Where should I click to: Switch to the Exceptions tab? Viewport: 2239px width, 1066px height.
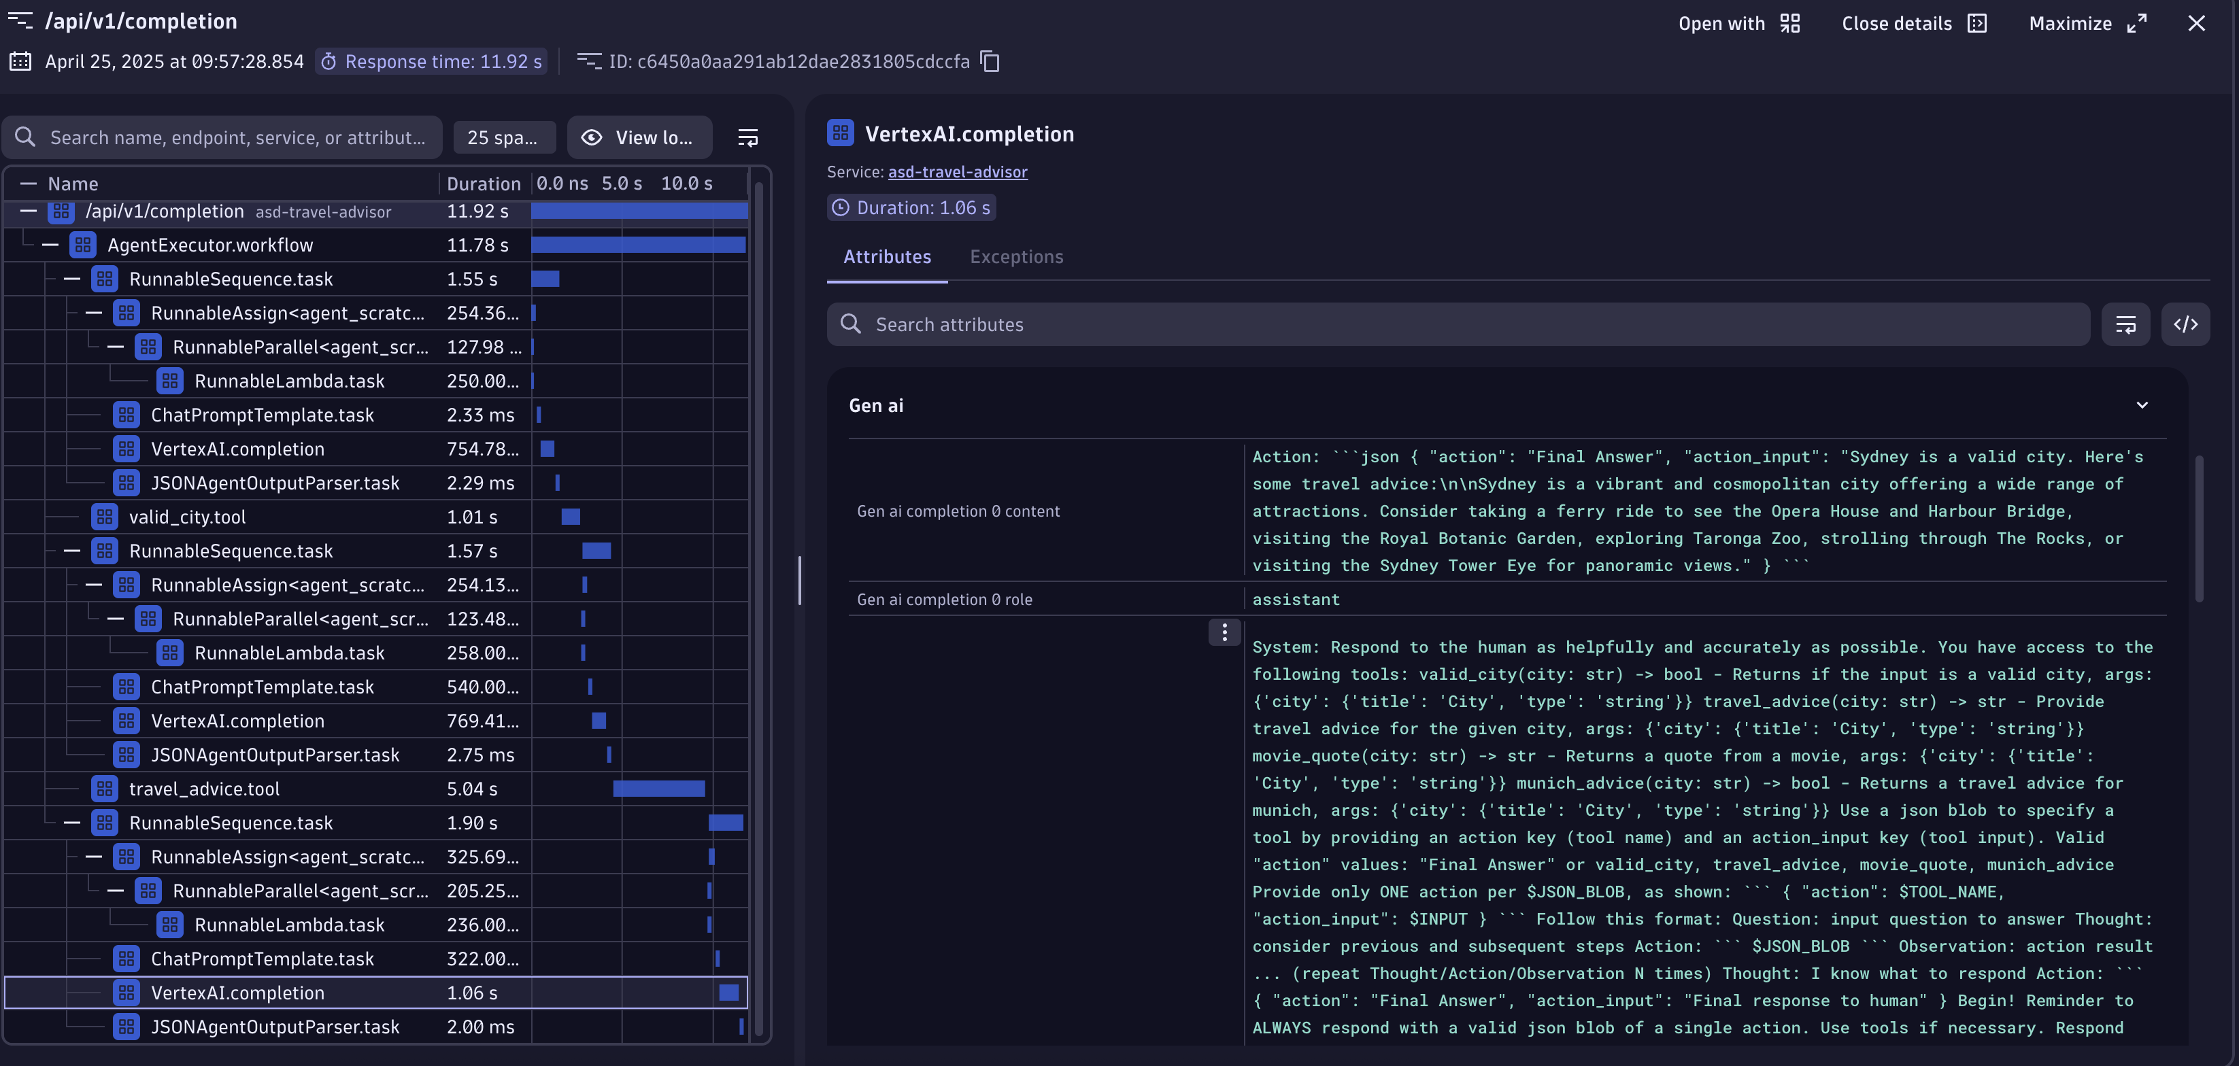pyautogui.click(x=1016, y=257)
